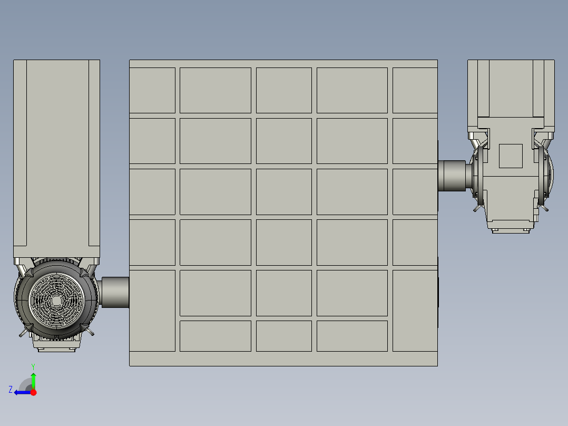
Task: Click the green Y axis arrow of triad
Action: [x=33, y=379]
